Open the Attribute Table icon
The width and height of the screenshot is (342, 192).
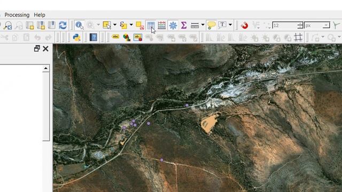151,25
